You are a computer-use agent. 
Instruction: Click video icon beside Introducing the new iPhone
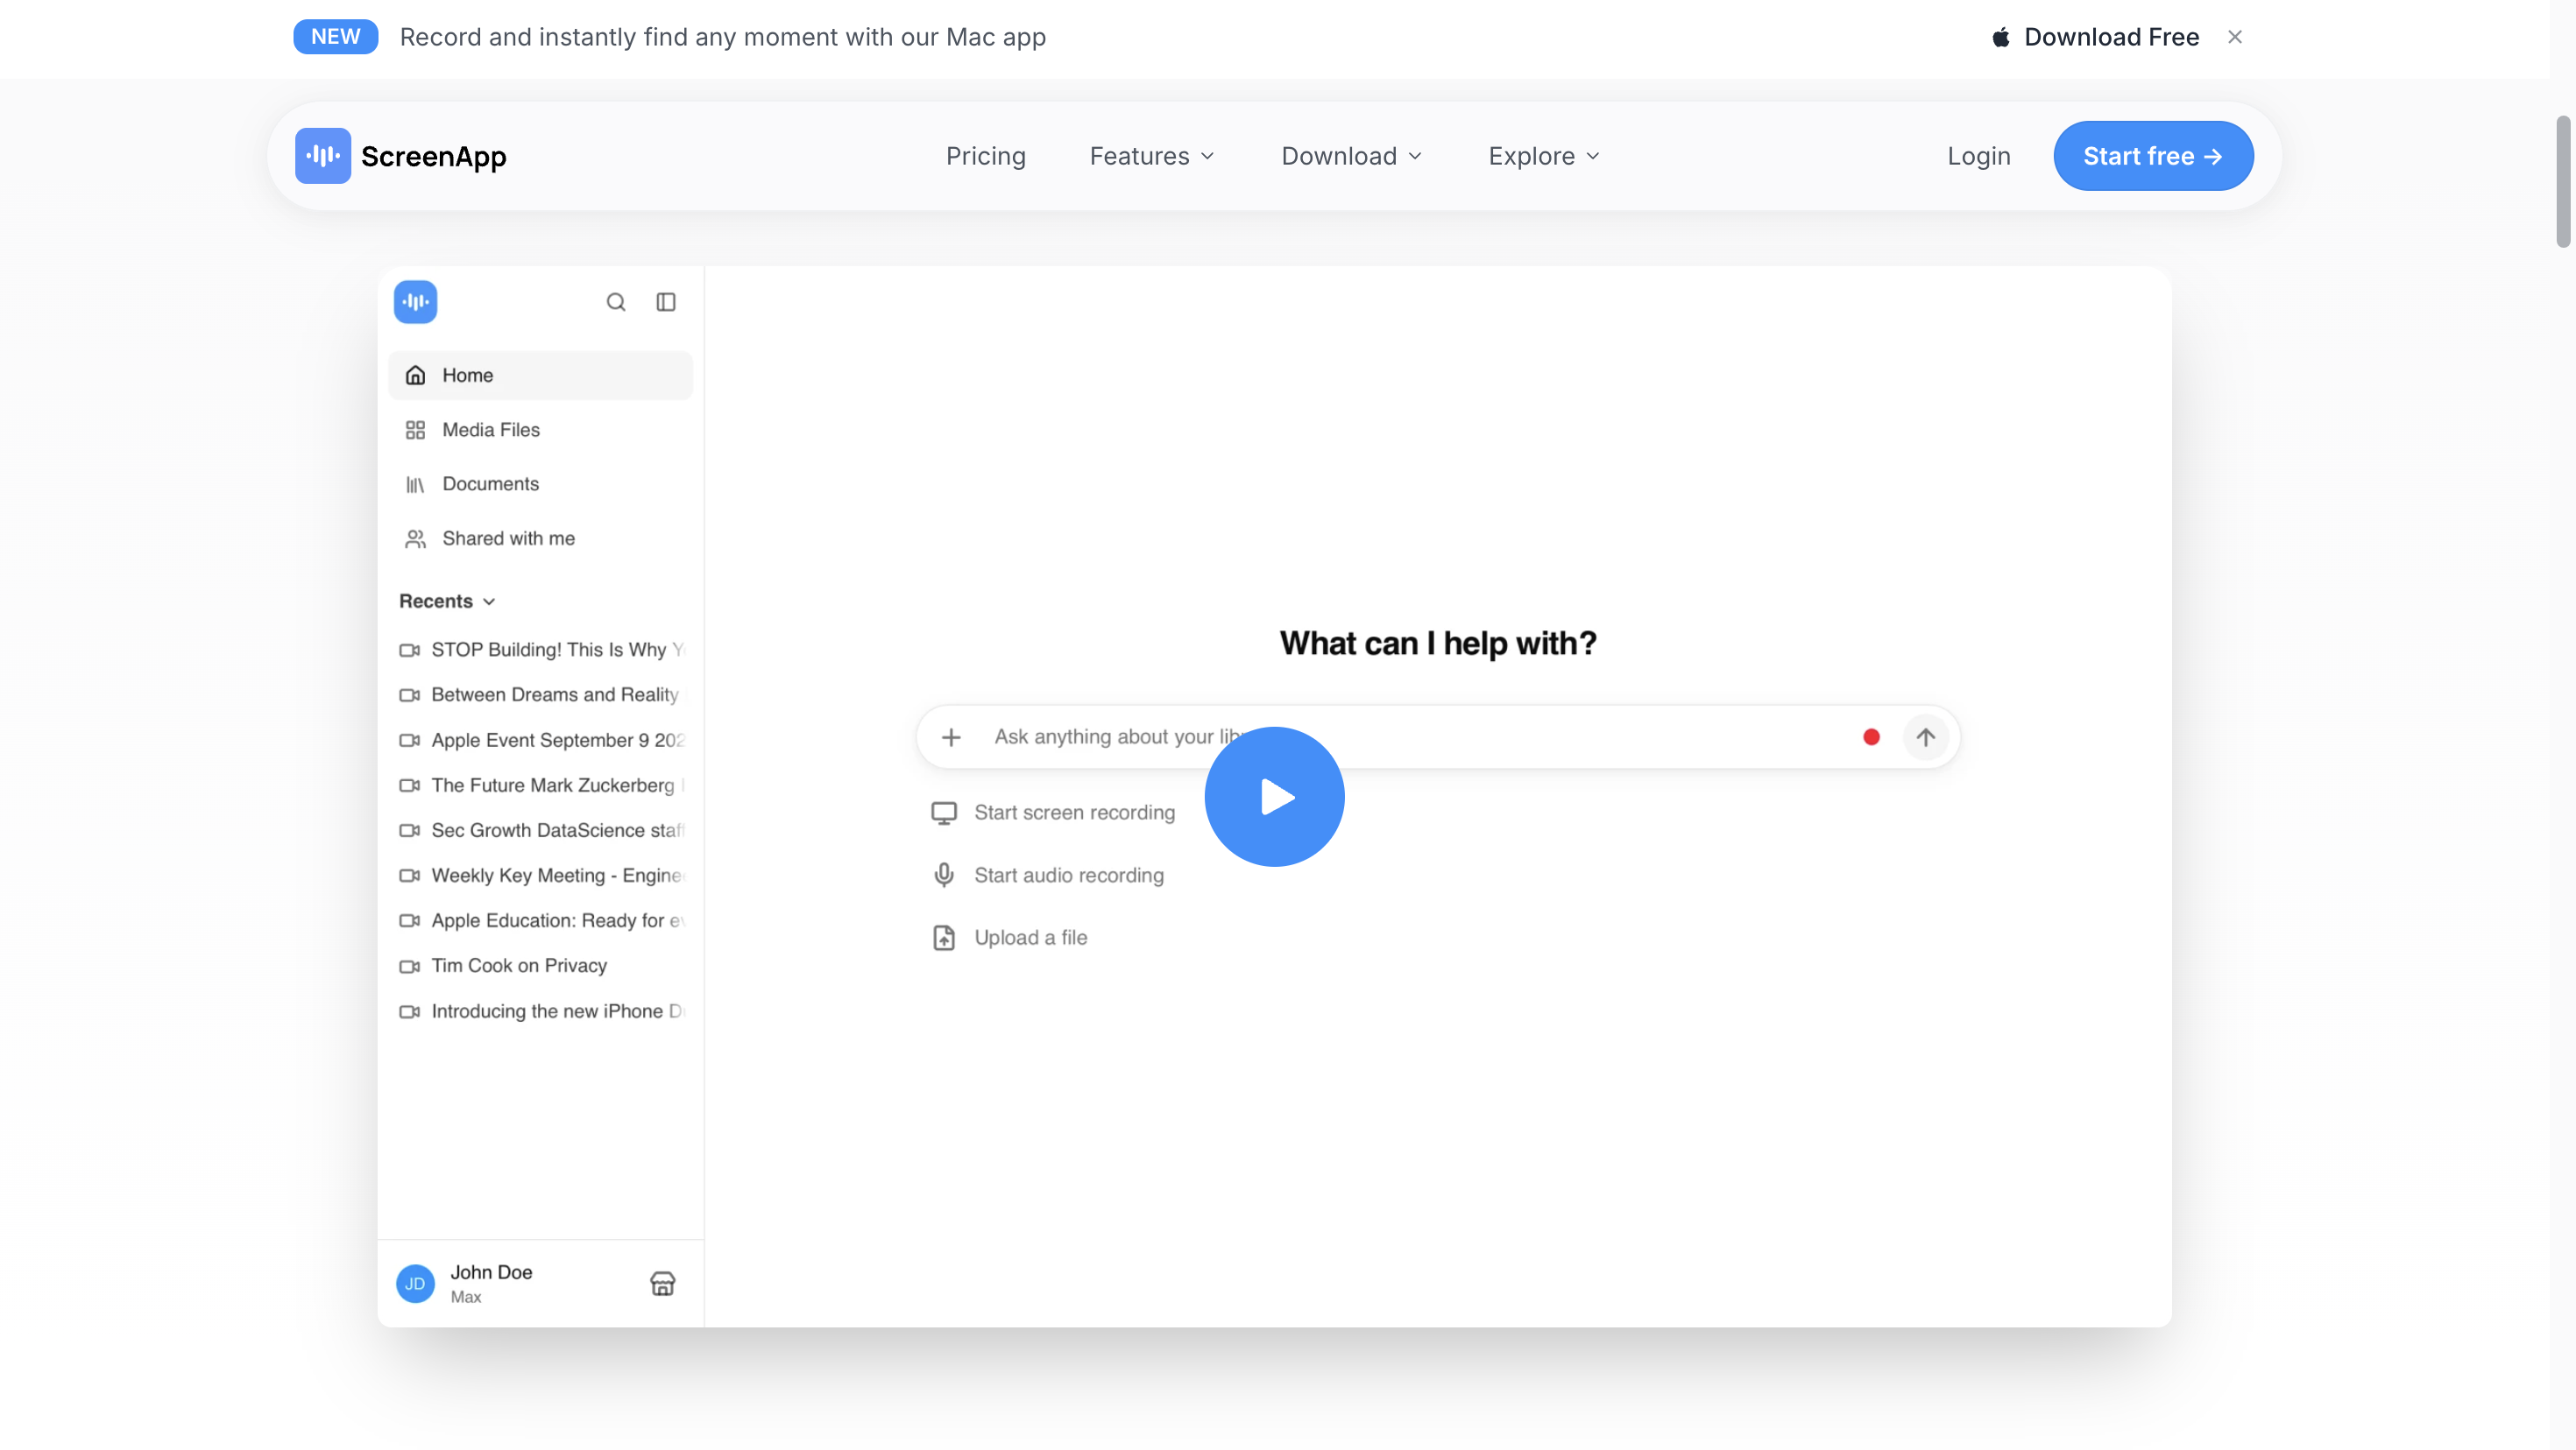409,1011
